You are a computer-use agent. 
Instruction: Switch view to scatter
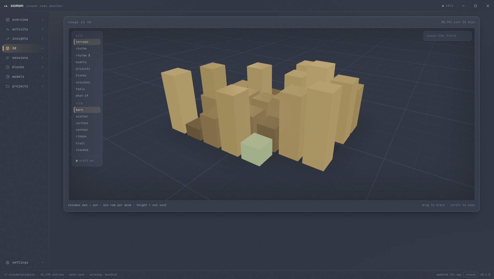[x=87, y=116]
